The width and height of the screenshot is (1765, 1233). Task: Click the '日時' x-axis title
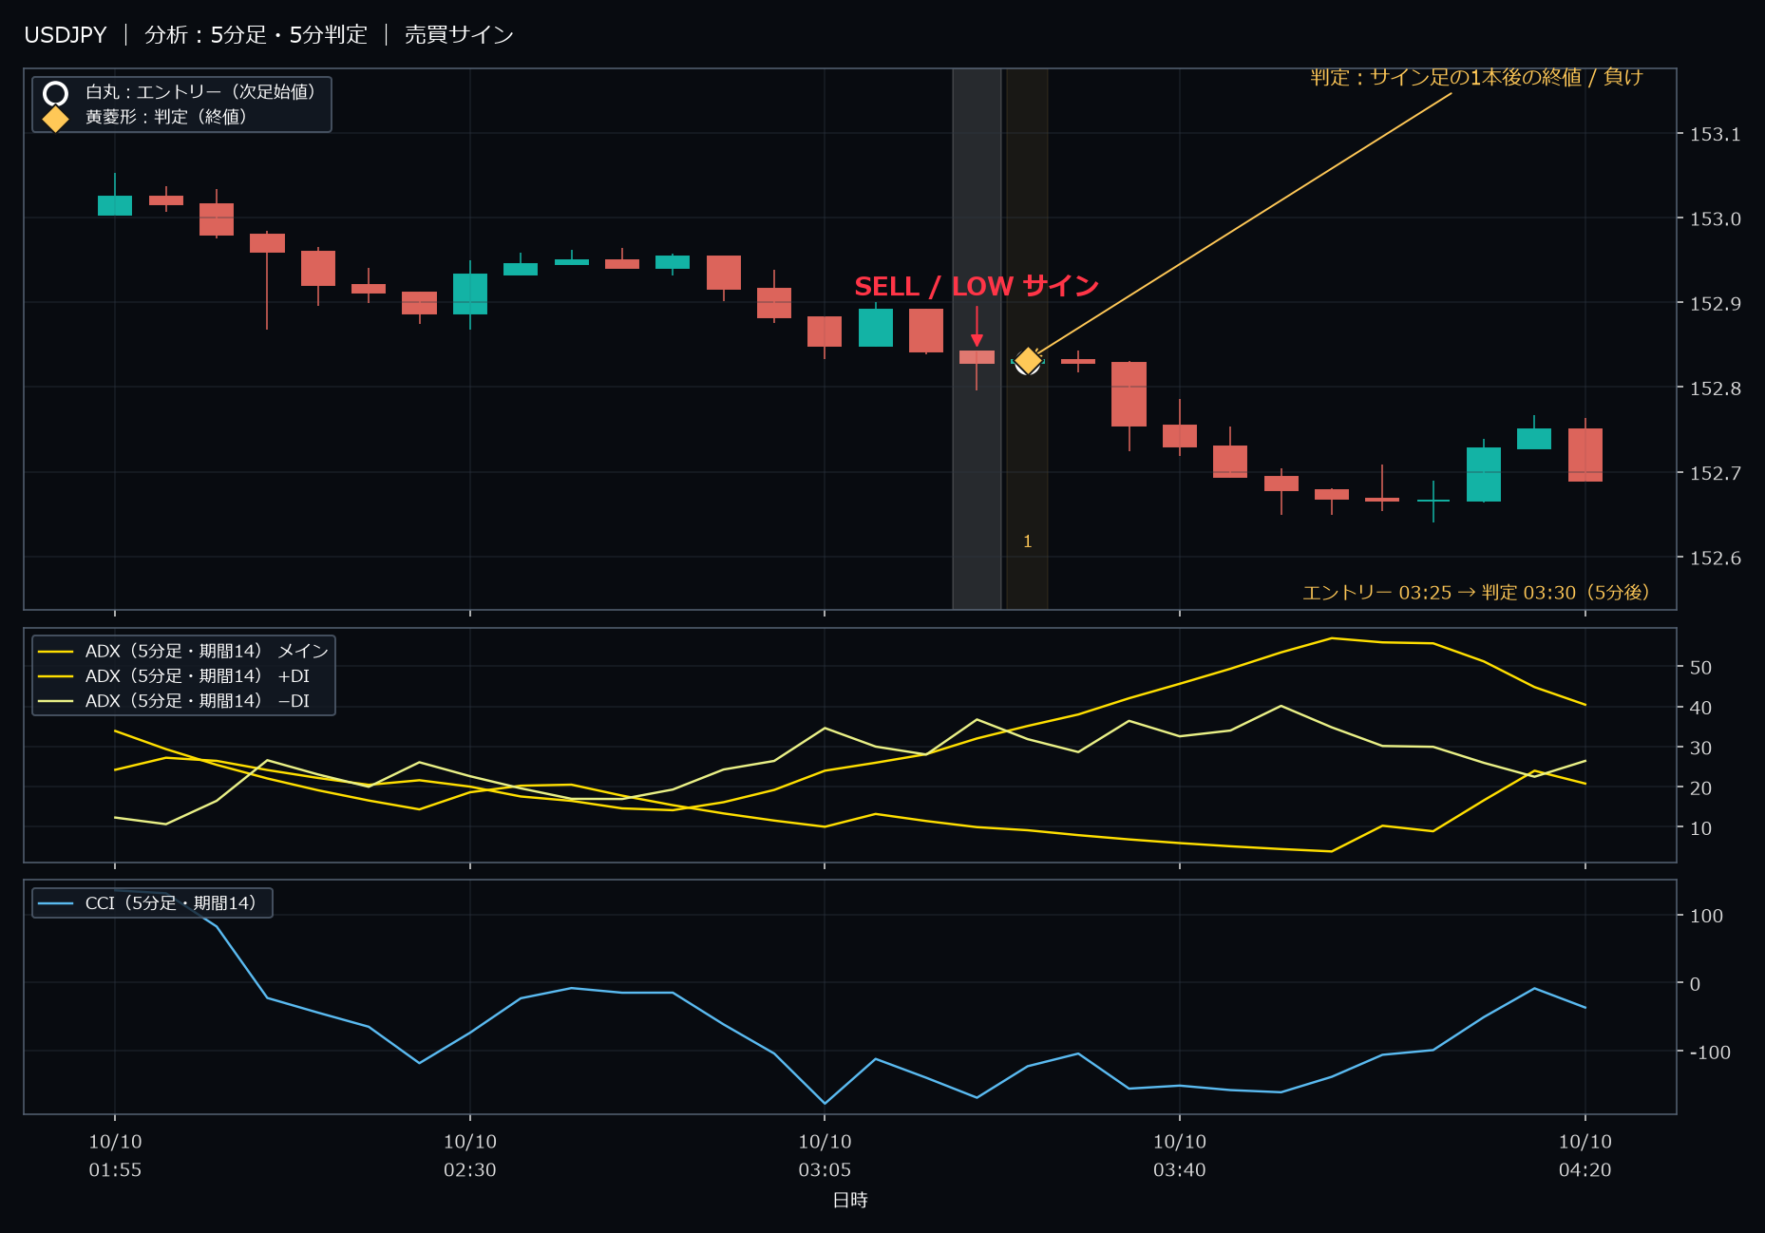850,1201
